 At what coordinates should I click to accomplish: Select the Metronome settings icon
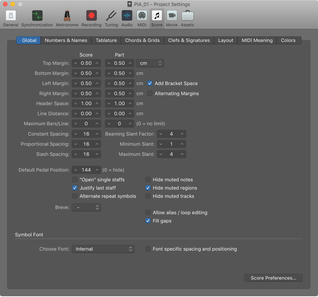[x=67, y=16]
